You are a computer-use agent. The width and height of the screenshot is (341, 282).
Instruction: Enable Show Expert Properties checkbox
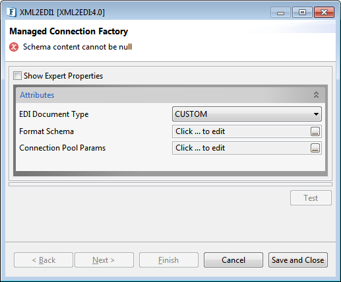[x=17, y=76]
